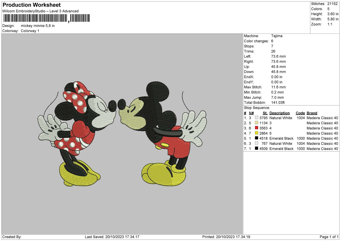Screen dimensions: 341x241
Task: Click 'Madeira Classic 40' in stop row 3
Action: [323, 128]
